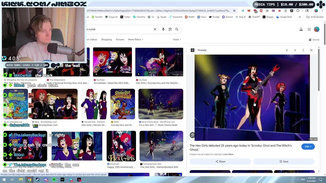326x183 pixels.
Task: Open the Twitter bookmark
Action: point(125,17)
